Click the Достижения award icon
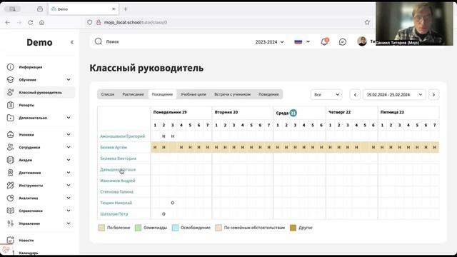 [11, 173]
